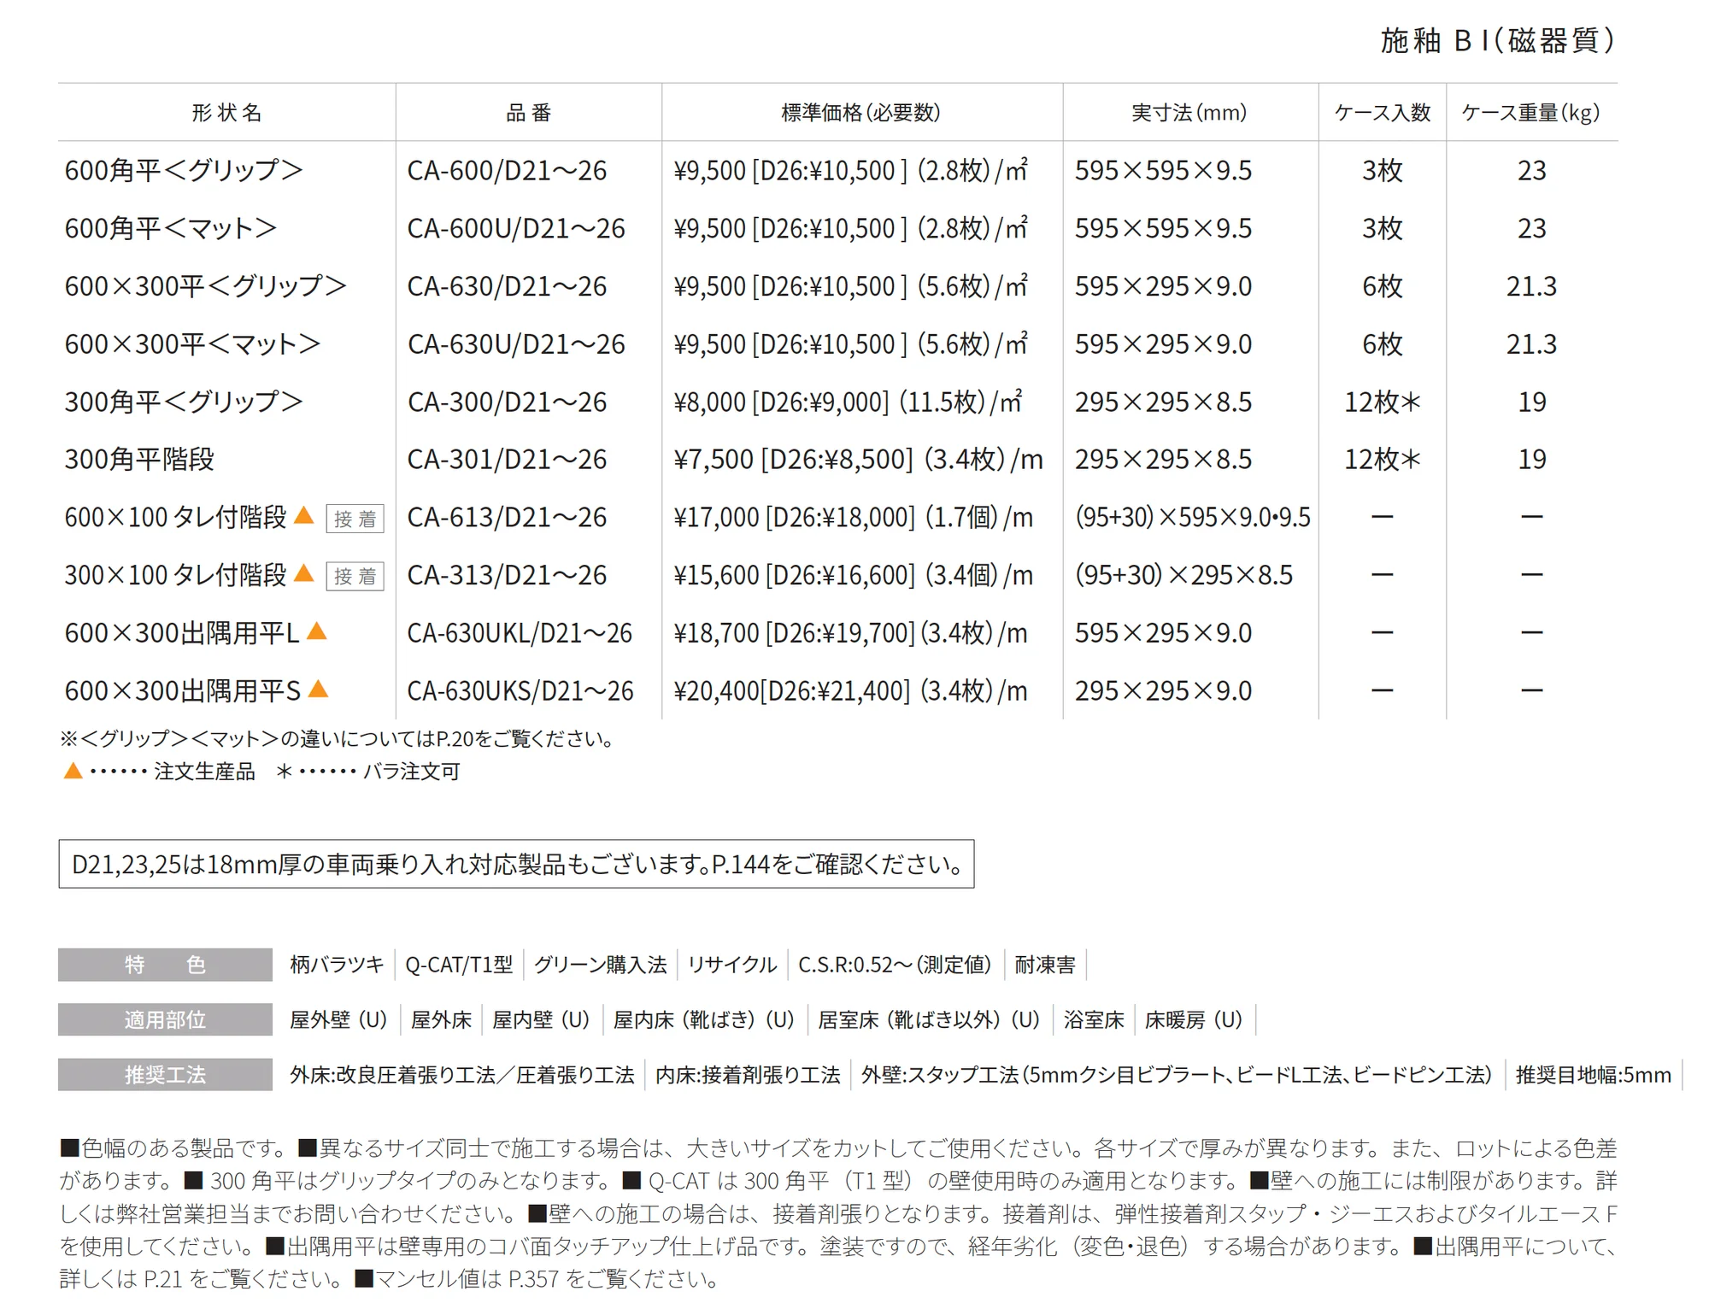1709x1309 pixels.
Task: Select product code CA-630UKS/D21〜26
Action: pos(520,690)
